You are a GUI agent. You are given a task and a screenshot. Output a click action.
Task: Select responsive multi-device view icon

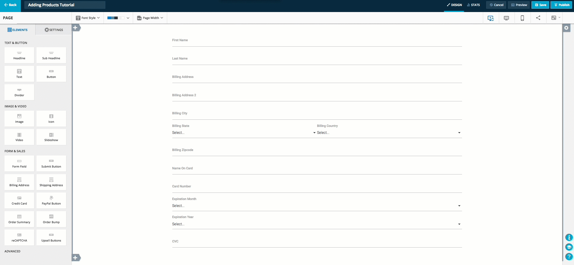click(x=491, y=18)
